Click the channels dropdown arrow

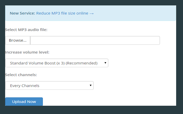coord(91,85)
